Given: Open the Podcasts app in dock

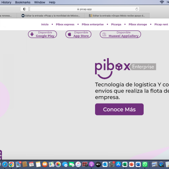Looking at the screenshot, I should [92, 164].
